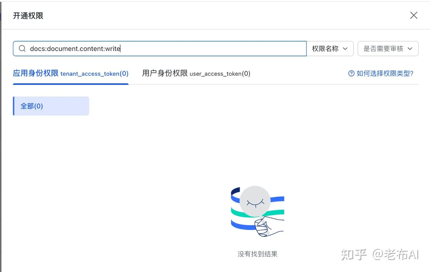
Task: Click the tenant_access_token(0) label
Action: pos(94,74)
